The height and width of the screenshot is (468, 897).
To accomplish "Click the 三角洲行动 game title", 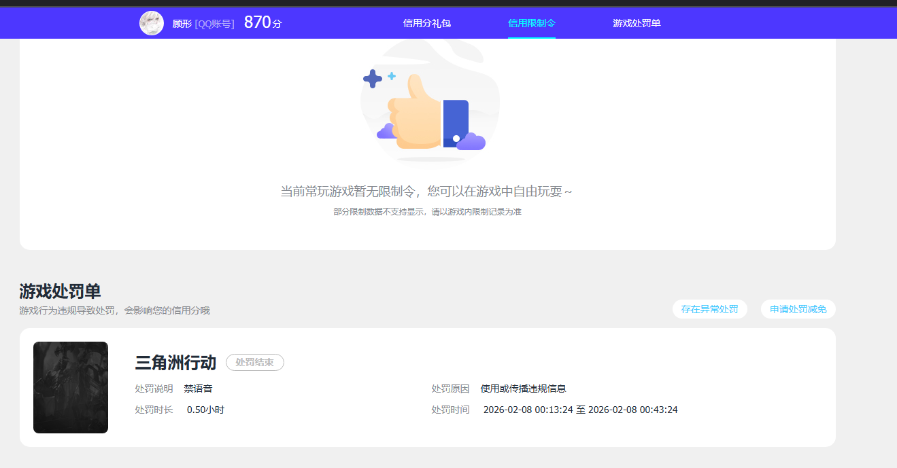I will [x=175, y=363].
